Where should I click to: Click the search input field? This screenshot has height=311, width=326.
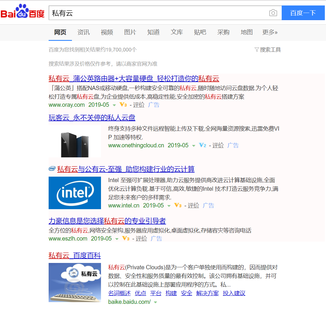[158, 13]
